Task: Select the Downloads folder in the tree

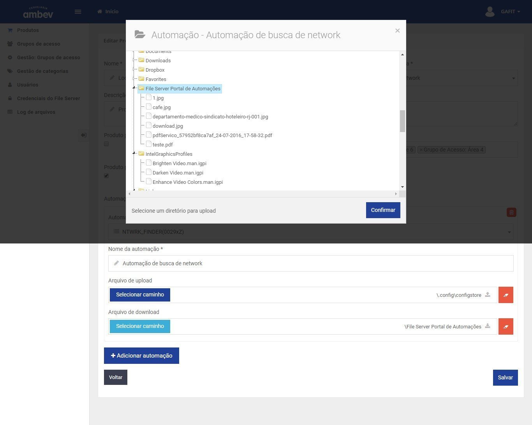Action: (158, 60)
